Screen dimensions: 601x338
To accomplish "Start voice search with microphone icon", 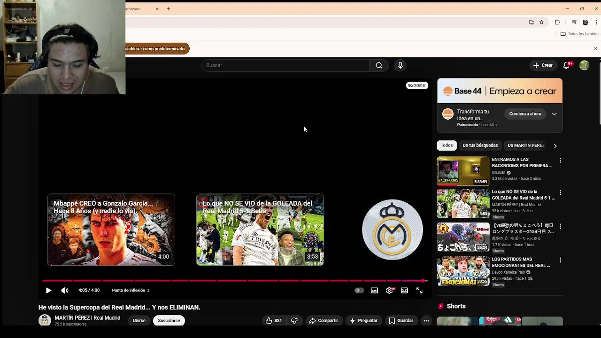I will tap(400, 65).
